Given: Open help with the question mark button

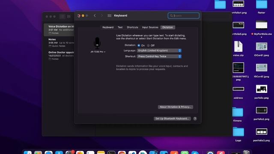Looking at the screenshot, I should [195, 118].
